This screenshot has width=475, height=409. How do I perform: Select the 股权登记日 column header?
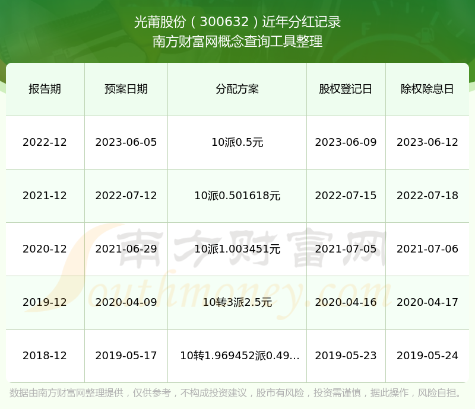(x=346, y=89)
